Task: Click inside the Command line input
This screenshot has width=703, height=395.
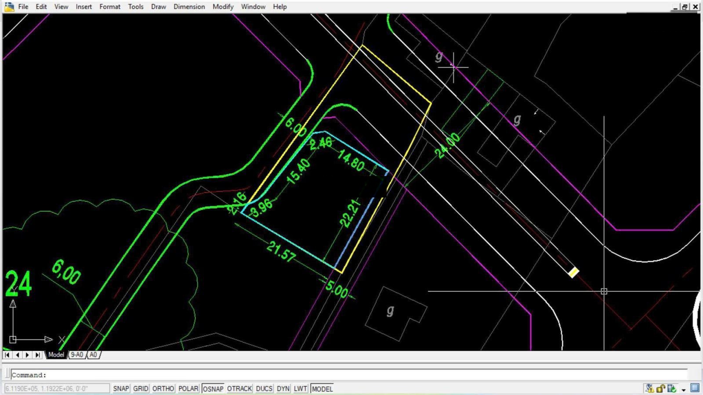Action: pos(351,375)
